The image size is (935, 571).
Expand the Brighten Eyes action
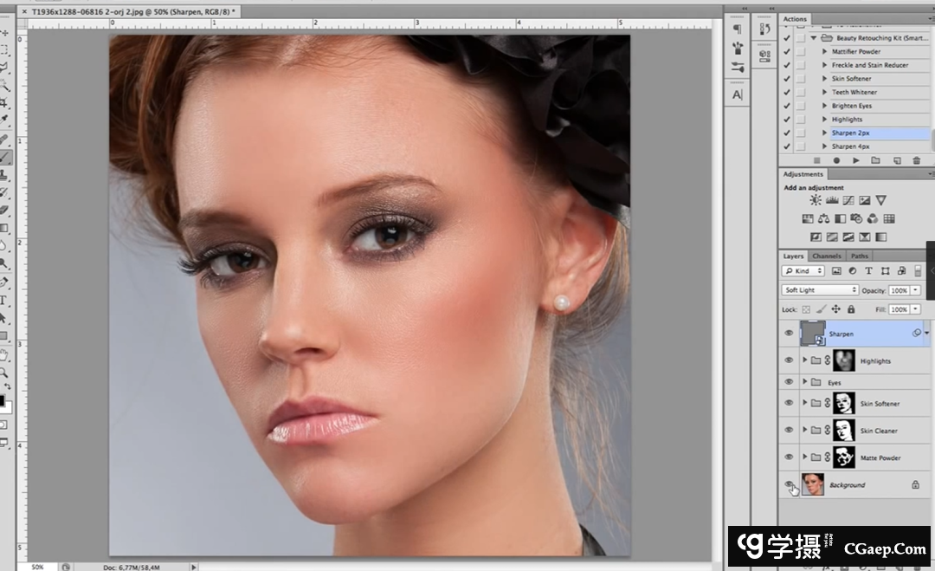click(824, 106)
